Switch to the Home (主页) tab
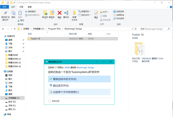 pos(13,7)
